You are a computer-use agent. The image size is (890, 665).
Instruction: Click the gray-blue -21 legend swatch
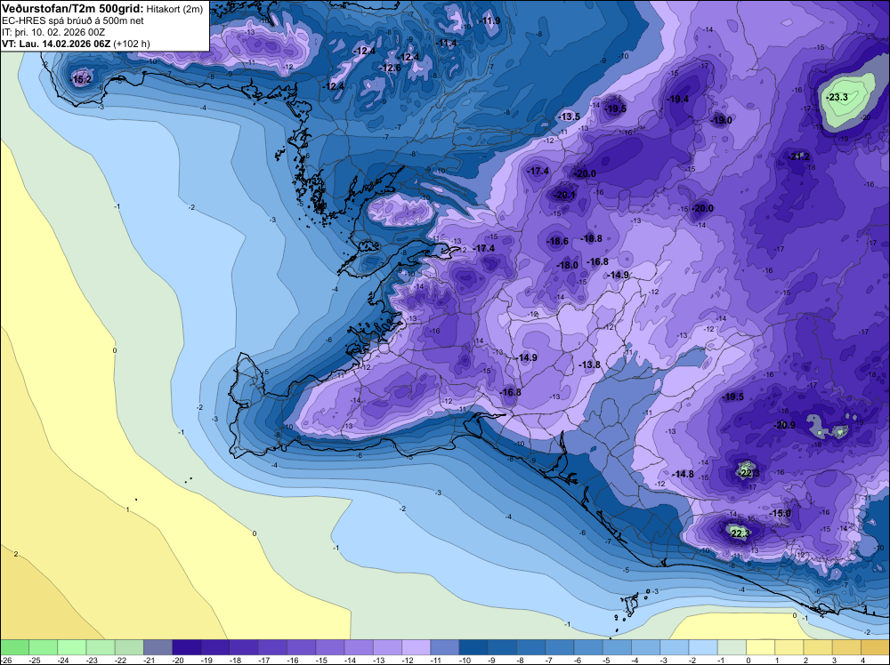pos(158,647)
